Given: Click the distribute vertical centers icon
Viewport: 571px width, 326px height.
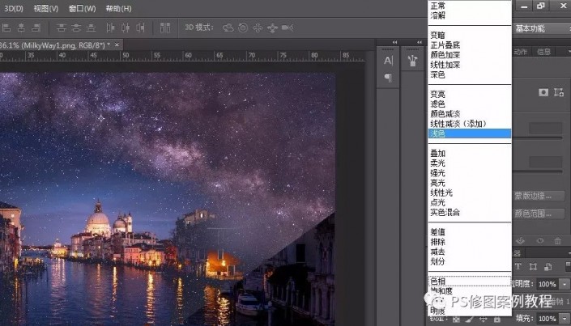Looking at the screenshot, I should click(x=76, y=28).
